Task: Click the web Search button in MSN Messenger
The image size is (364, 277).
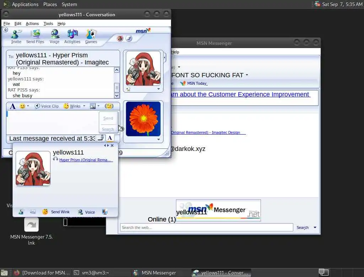Action: pos(303,228)
